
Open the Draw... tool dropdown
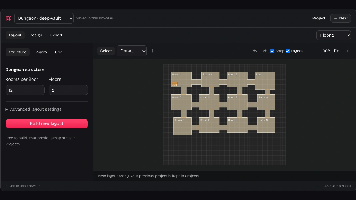tap(131, 51)
